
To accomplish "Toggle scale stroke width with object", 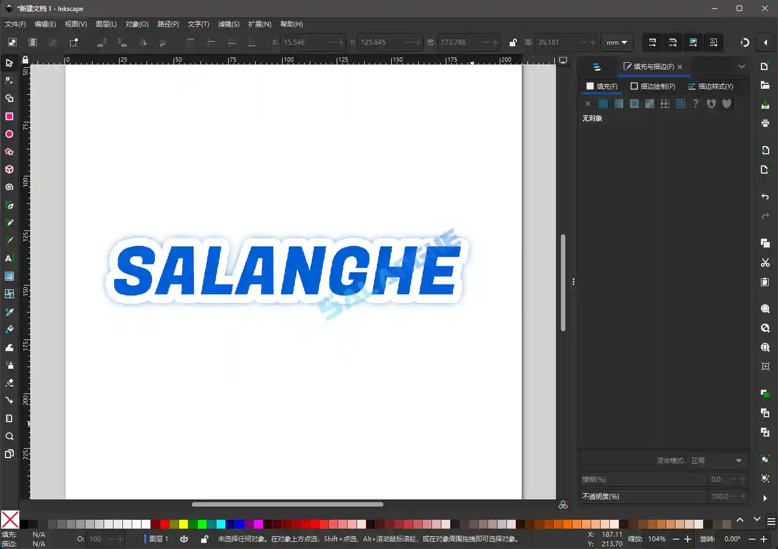I will [x=652, y=42].
